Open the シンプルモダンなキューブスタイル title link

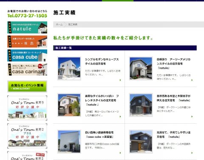pos(102,61)
